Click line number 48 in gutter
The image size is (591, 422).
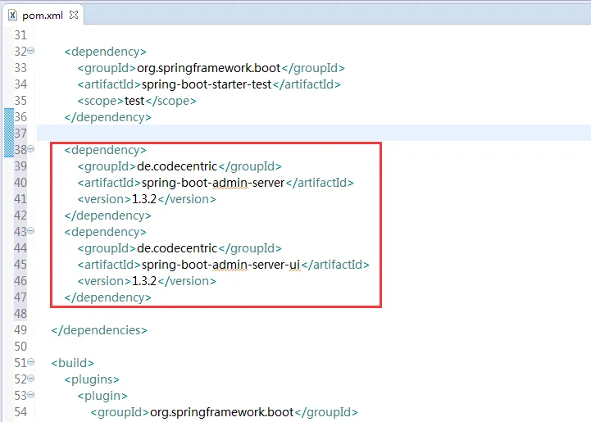[20, 314]
